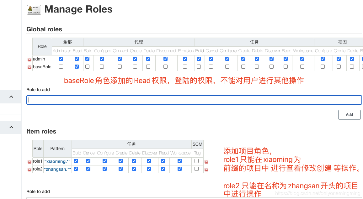Delete the admin role via its red X icon
The height and width of the screenshot is (199, 363).
[29, 59]
